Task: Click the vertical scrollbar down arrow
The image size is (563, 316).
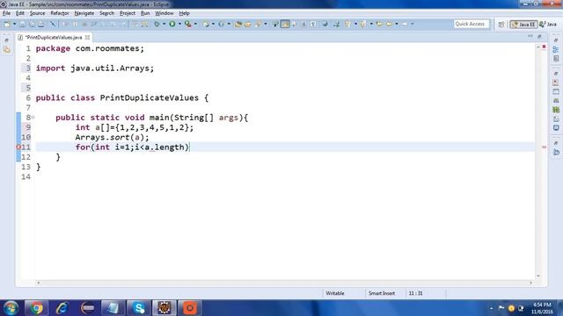Action: point(537,276)
